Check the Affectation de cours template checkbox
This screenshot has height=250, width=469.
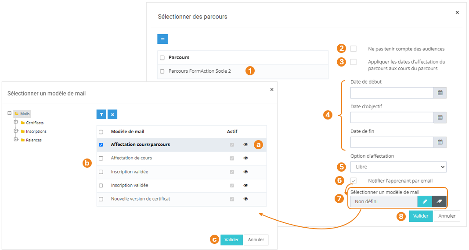101,158
